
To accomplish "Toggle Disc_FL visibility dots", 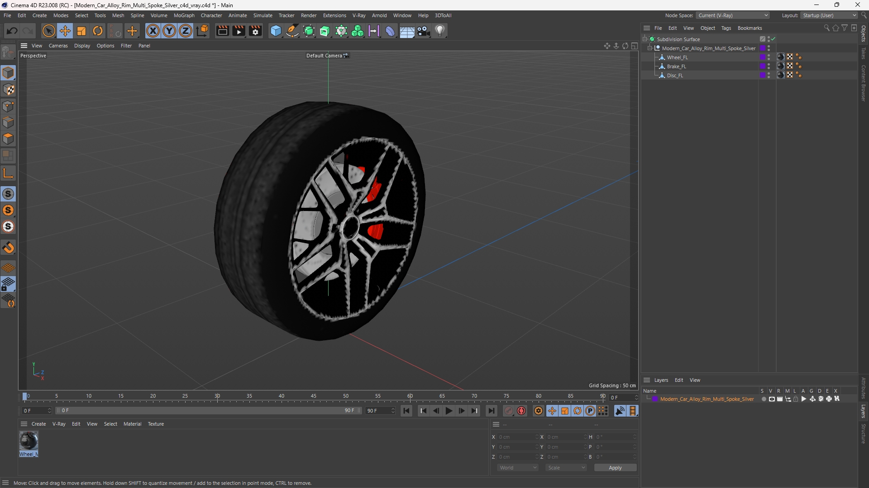I will pos(769,75).
